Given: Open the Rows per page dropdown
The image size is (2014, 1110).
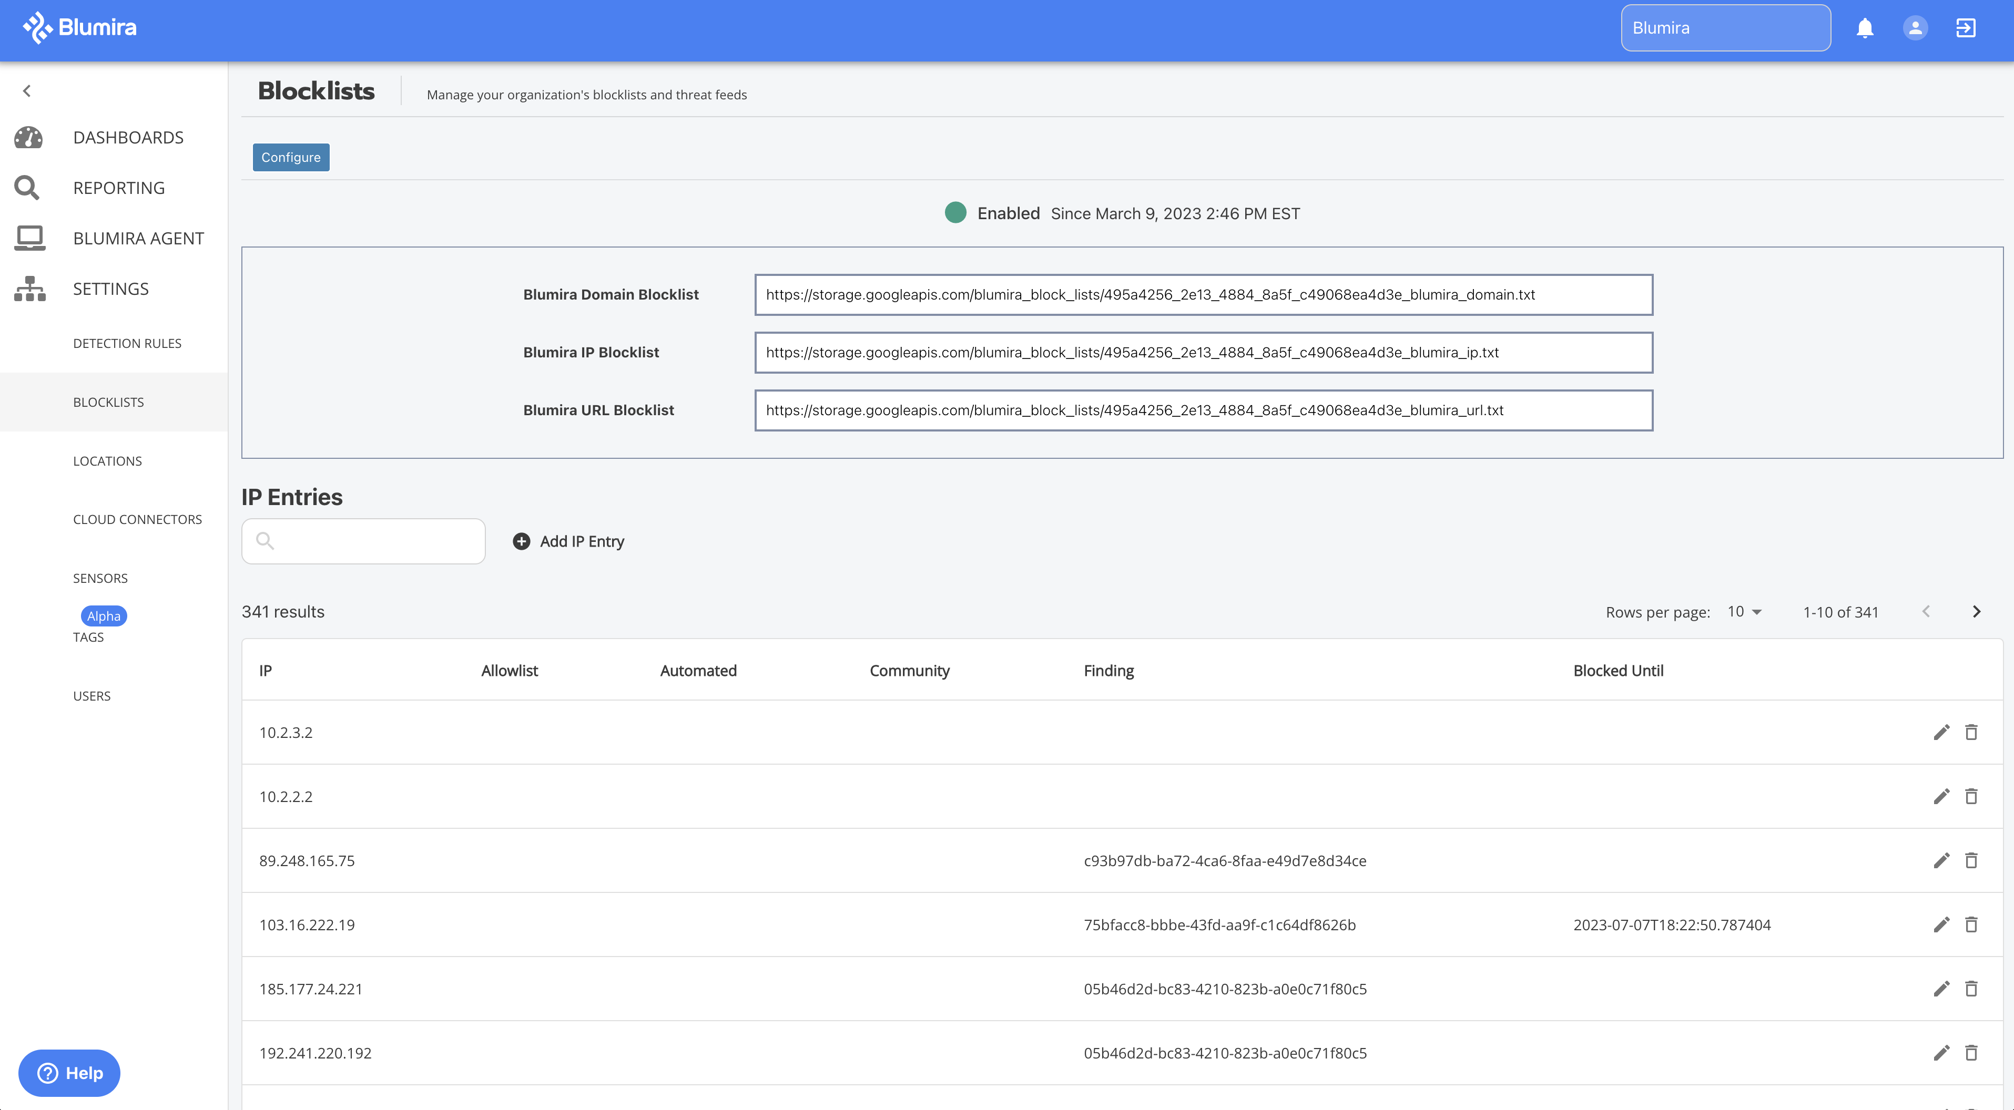Looking at the screenshot, I should pos(1744,612).
